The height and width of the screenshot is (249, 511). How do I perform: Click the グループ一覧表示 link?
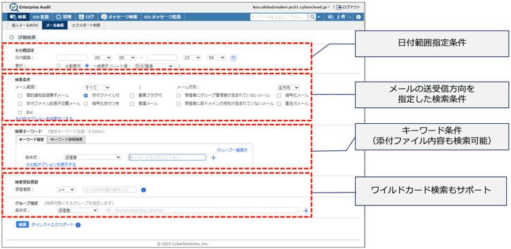click(x=232, y=150)
